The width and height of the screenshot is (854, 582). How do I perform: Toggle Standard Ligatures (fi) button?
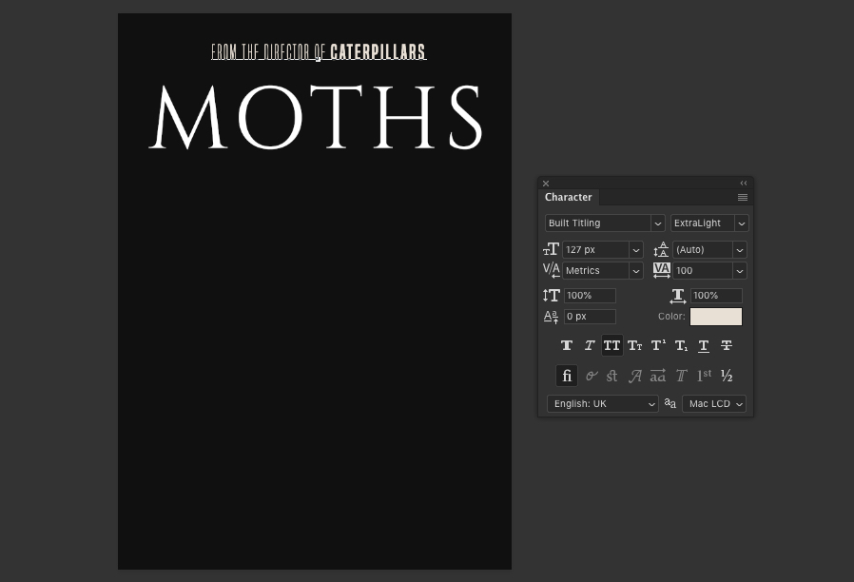point(567,376)
